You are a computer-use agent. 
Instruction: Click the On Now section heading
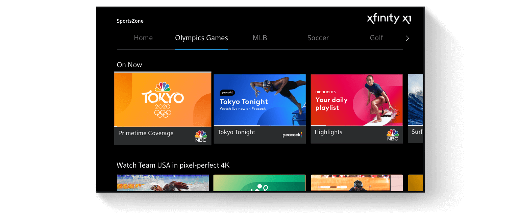129,65
